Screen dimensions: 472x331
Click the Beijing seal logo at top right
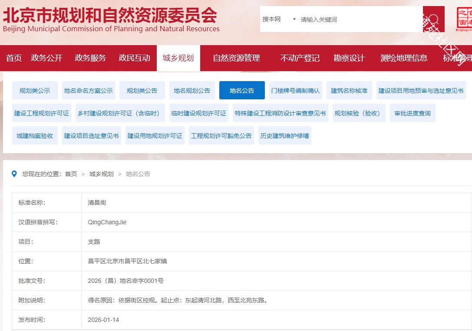(x=464, y=20)
